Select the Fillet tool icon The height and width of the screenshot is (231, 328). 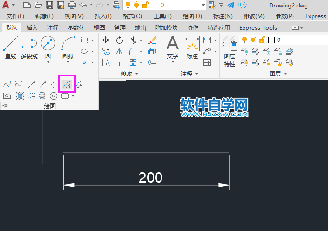tap(133, 51)
